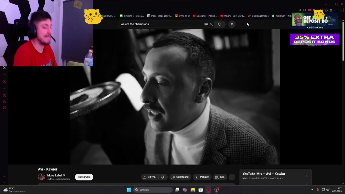The image size is (345, 194).
Task: Open the sidebar Settings gear icon
Action: tap(4, 108)
